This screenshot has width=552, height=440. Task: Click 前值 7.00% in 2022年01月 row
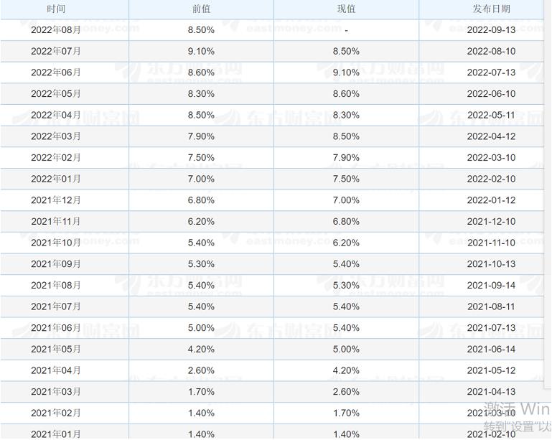click(201, 179)
